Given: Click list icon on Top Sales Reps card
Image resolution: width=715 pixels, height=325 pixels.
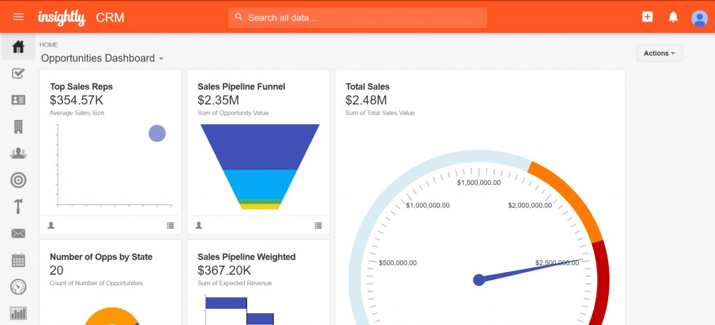Looking at the screenshot, I should [170, 225].
